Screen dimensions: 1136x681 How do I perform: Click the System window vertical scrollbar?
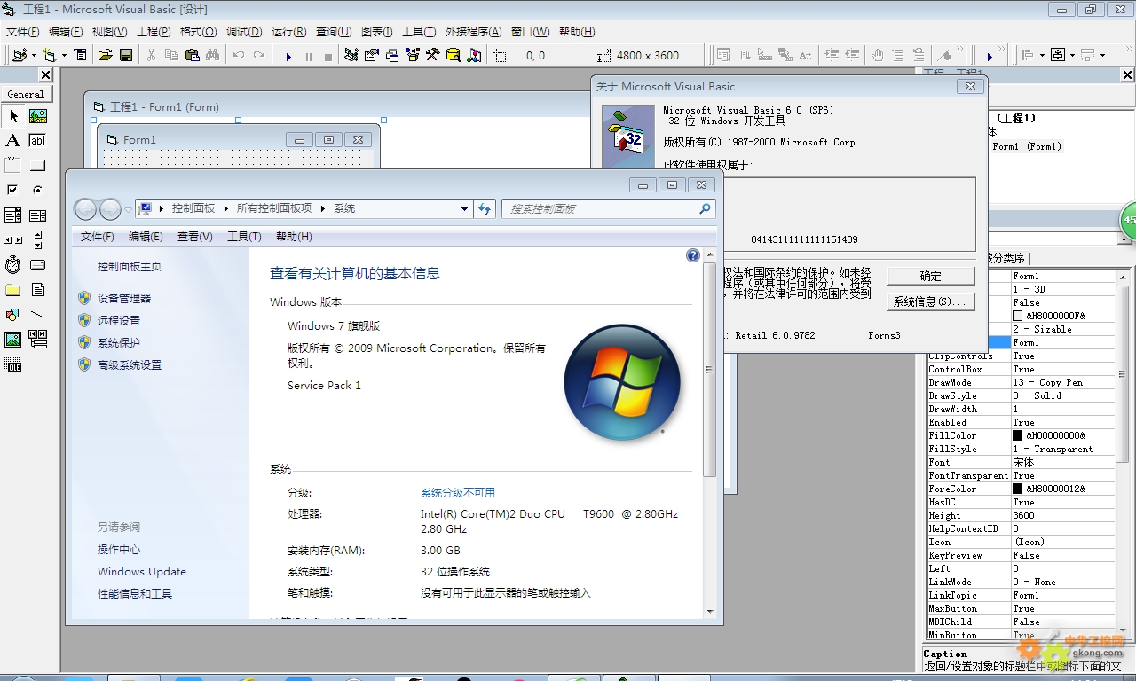click(709, 370)
